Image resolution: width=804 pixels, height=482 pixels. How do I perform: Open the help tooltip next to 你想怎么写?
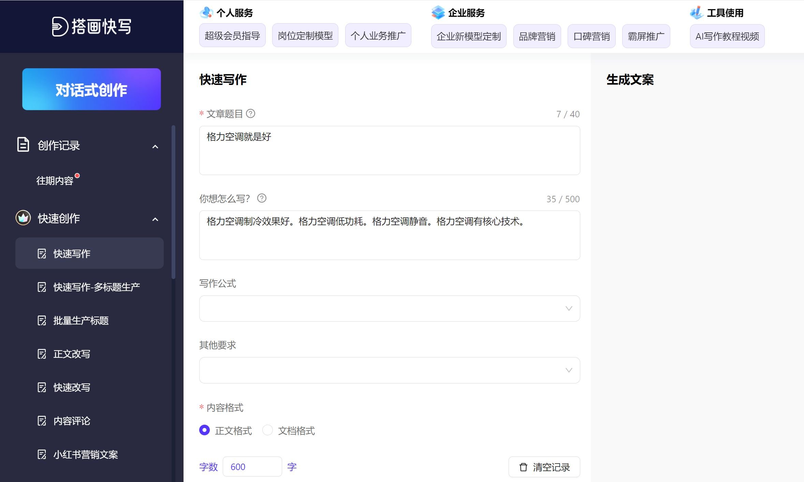[262, 199]
